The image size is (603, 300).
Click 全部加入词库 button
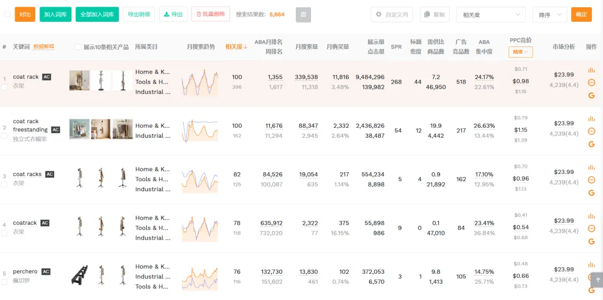pyautogui.click(x=97, y=14)
